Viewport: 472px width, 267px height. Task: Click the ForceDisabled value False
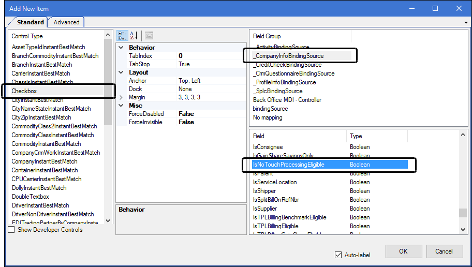212,114
